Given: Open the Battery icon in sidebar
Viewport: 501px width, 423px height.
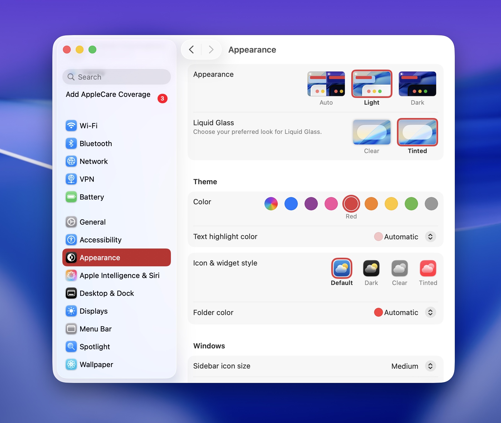Looking at the screenshot, I should coord(71,197).
